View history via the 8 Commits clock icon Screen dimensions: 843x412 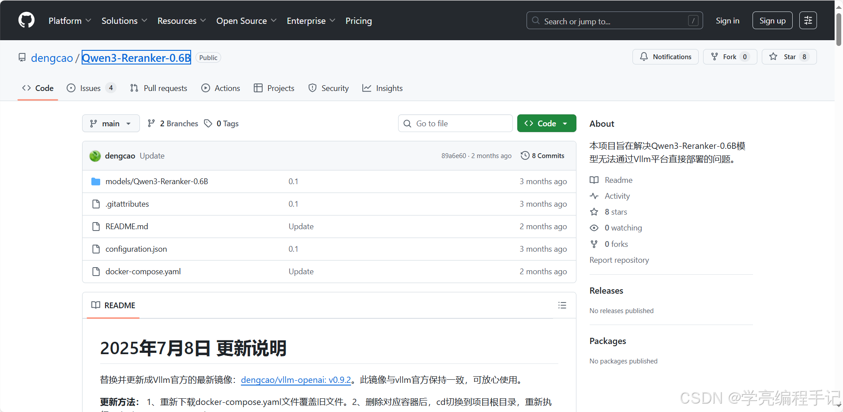click(x=525, y=155)
